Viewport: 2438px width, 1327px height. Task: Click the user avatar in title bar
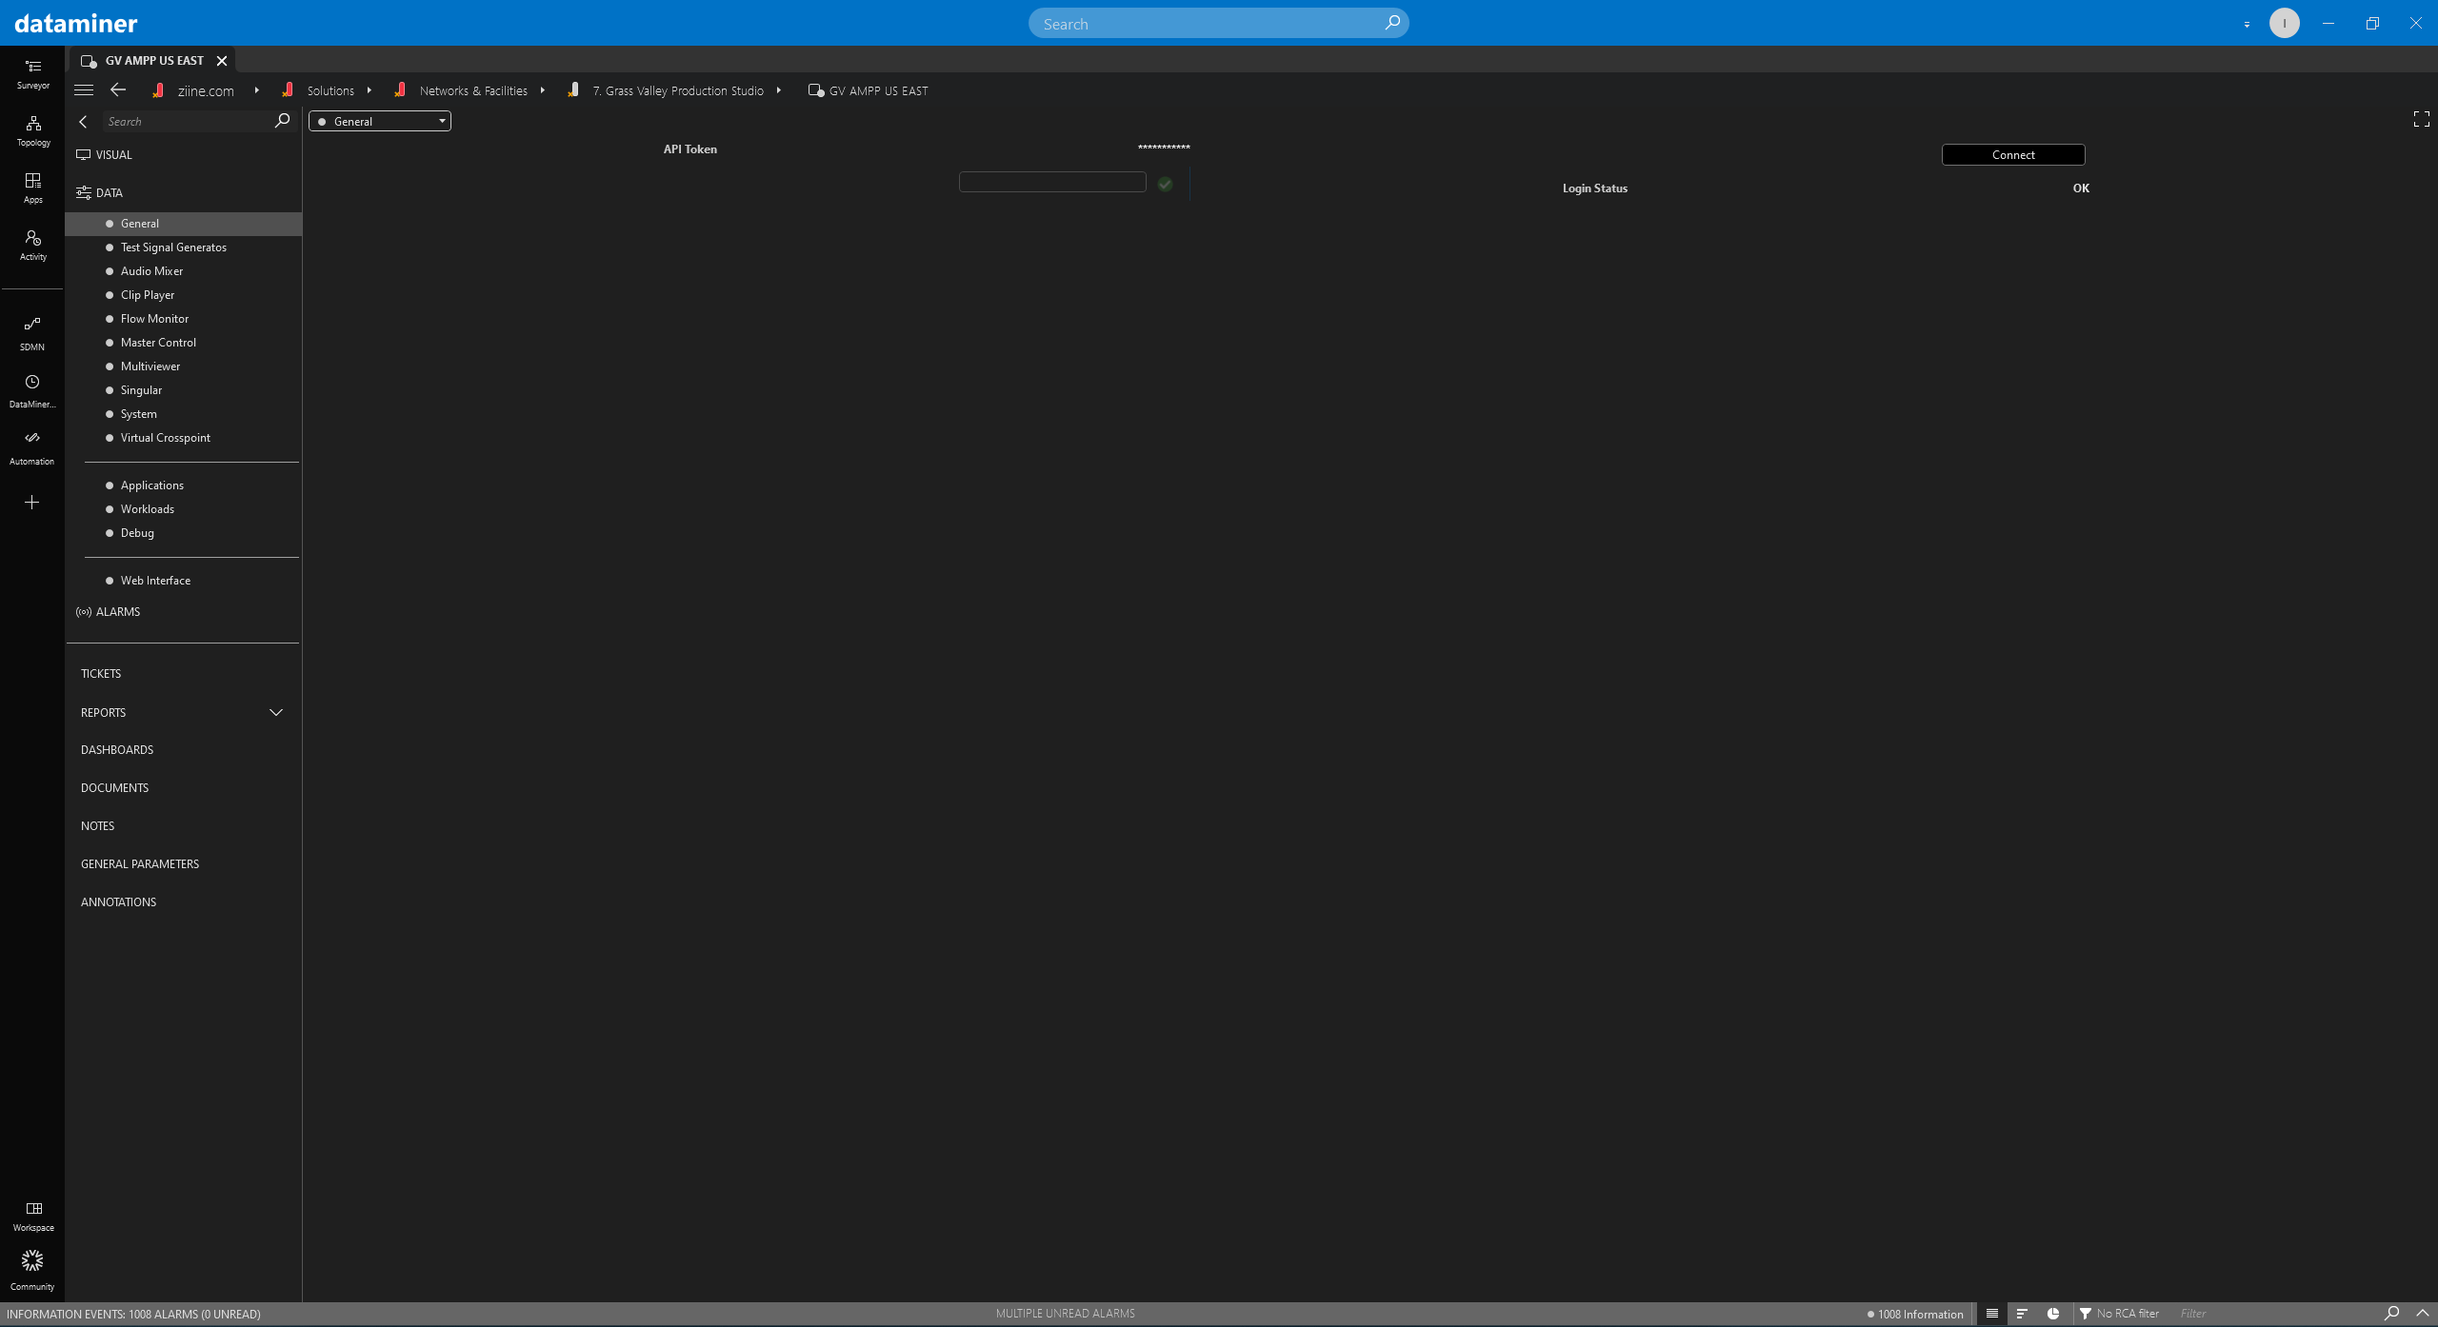(x=2284, y=23)
